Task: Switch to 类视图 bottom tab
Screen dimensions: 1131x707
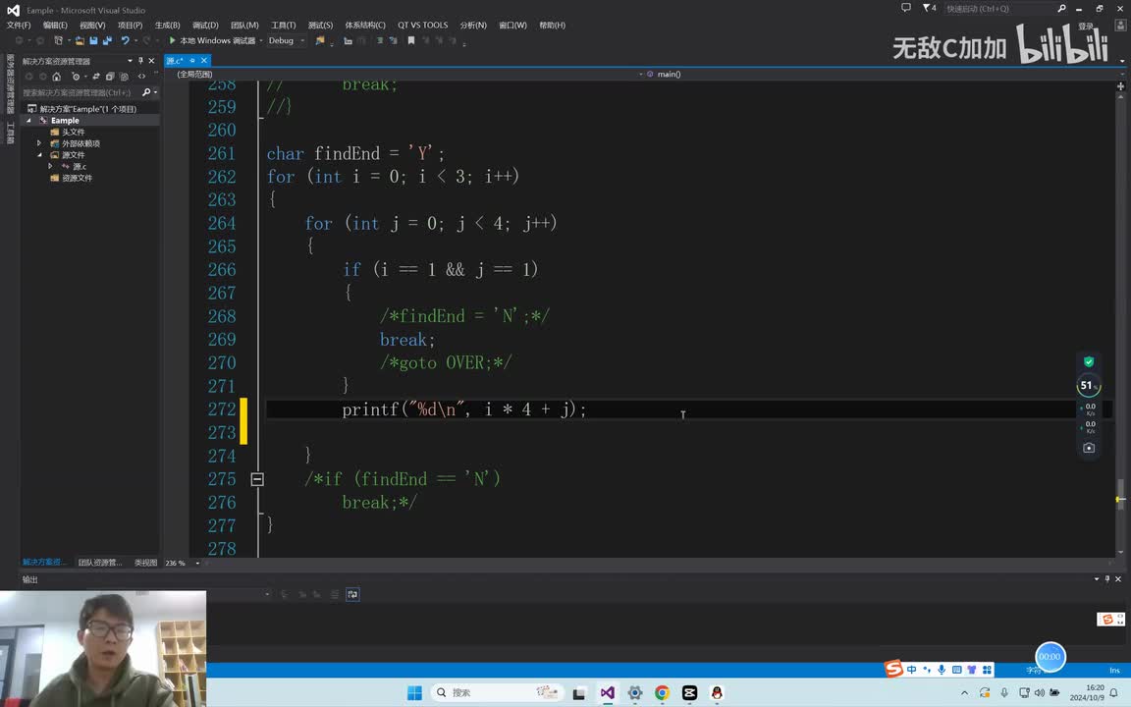Action: [x=145, y=563]
